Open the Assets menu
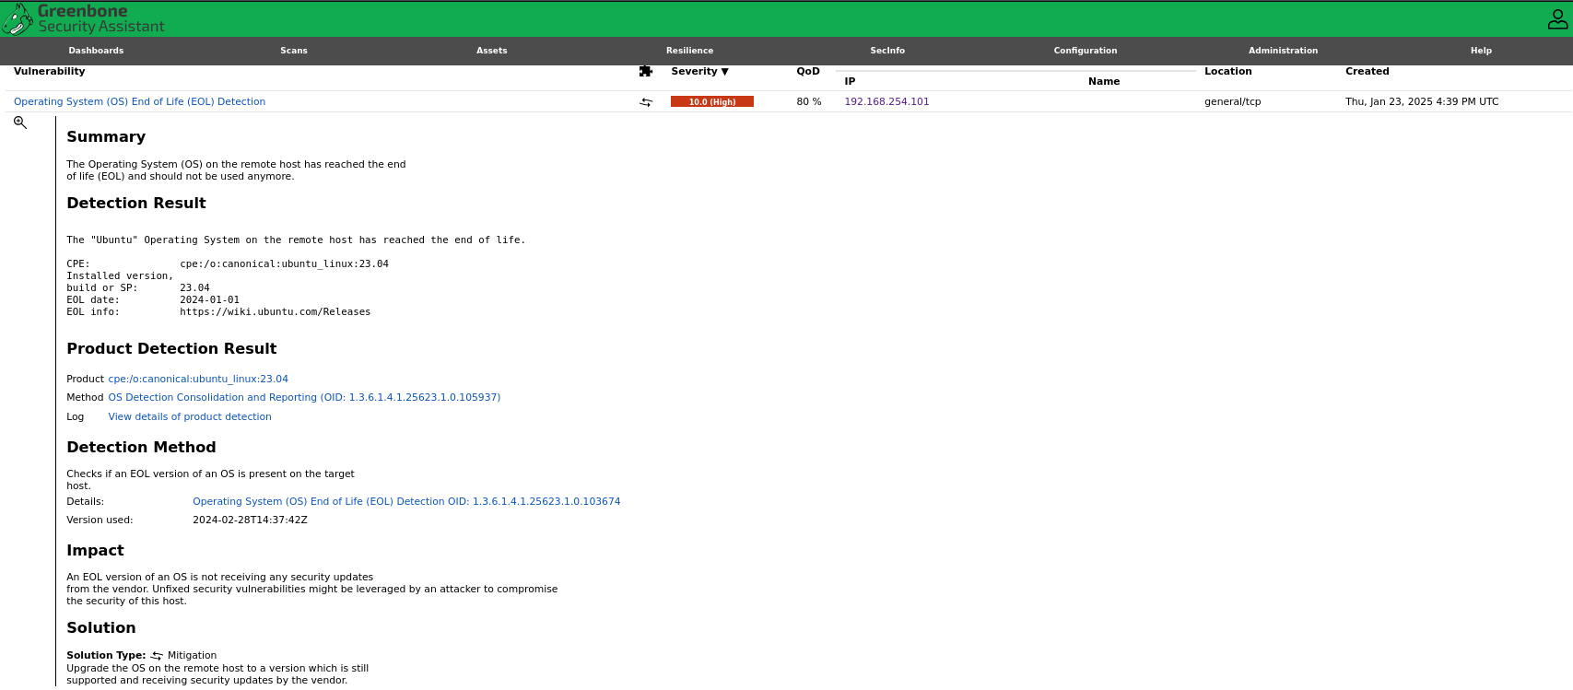 [492, 51]
